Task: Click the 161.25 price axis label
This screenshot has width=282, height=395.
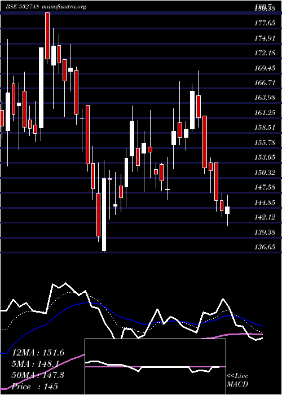Action: pyautogui.click(x=265, y=113)
